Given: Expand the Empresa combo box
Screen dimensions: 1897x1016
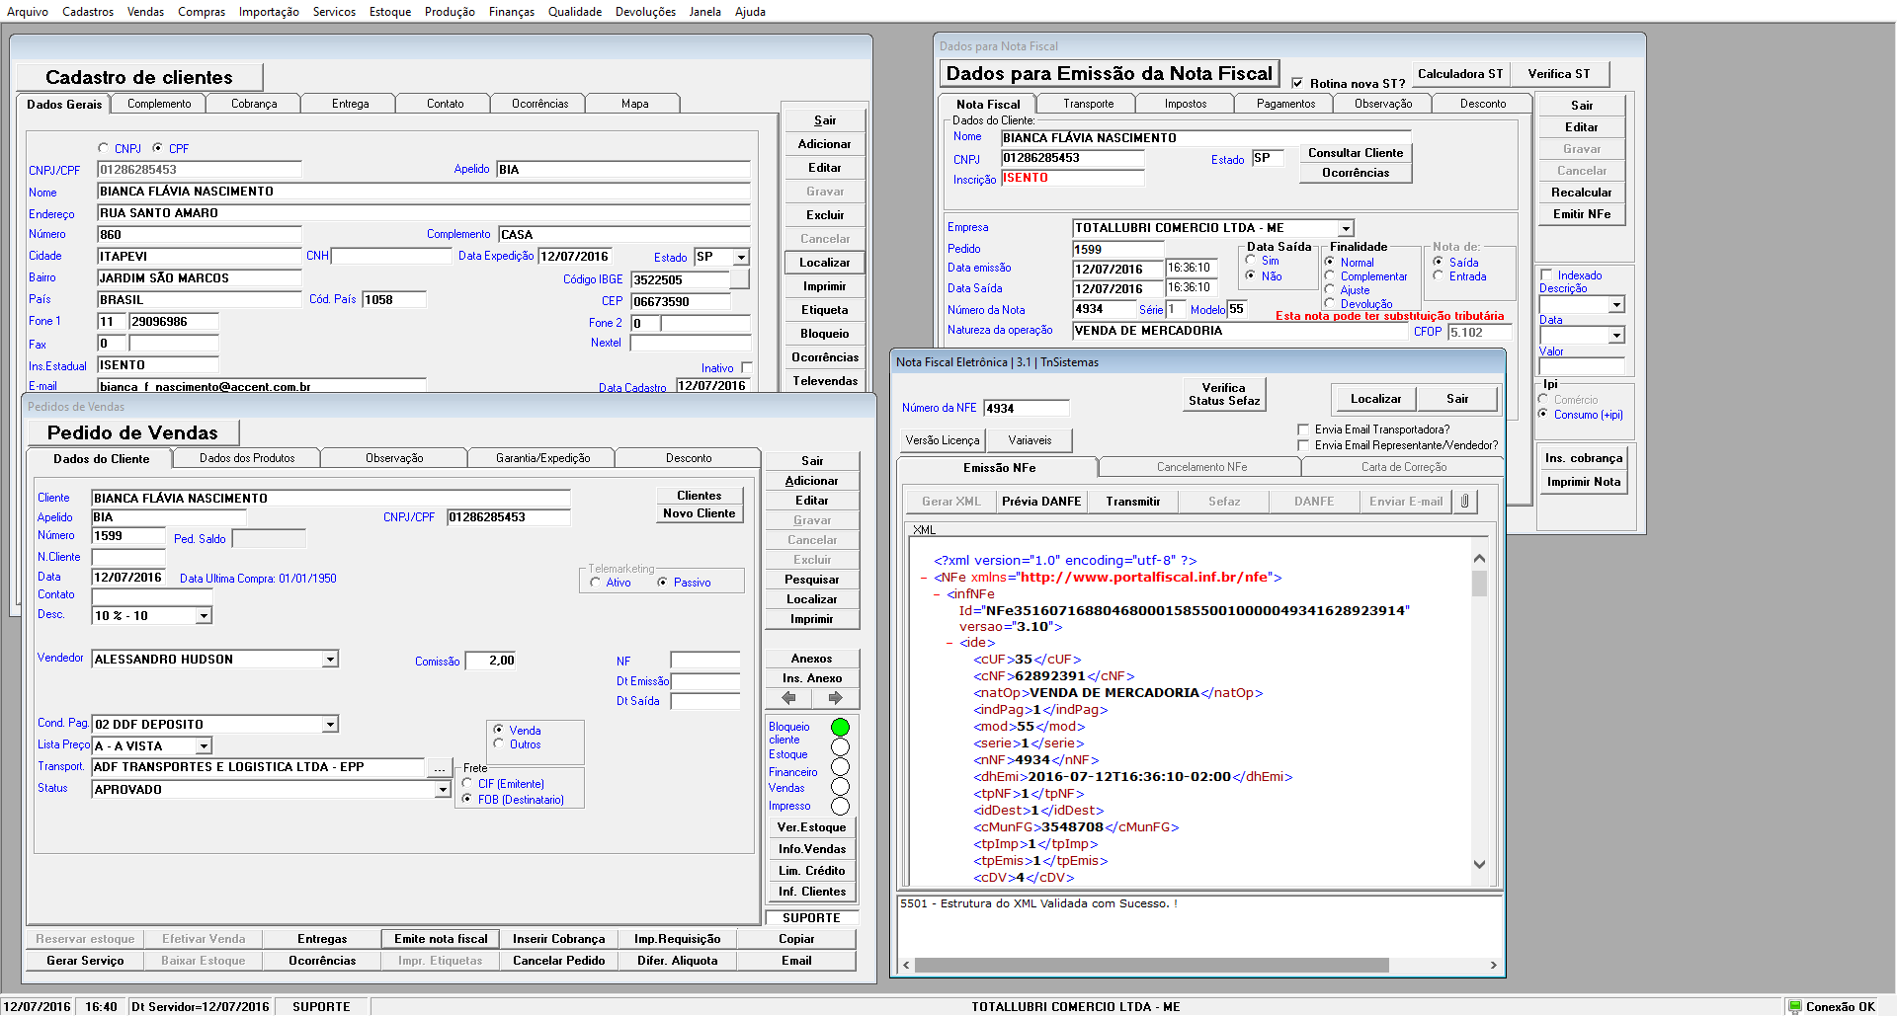Looking at the screenshot, I should pos(1346,228).
